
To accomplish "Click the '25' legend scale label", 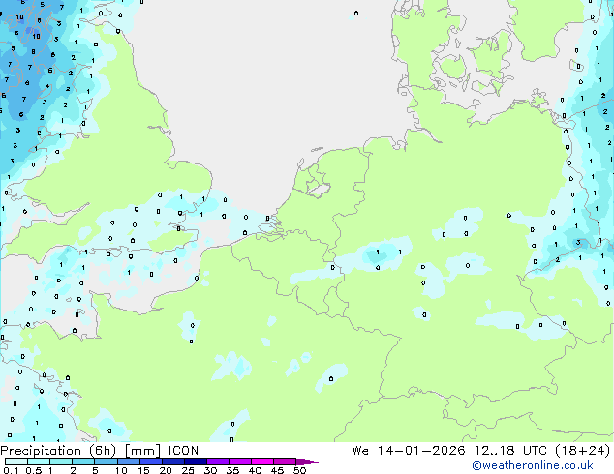I will pyautogui.click(x=188, y=470).
